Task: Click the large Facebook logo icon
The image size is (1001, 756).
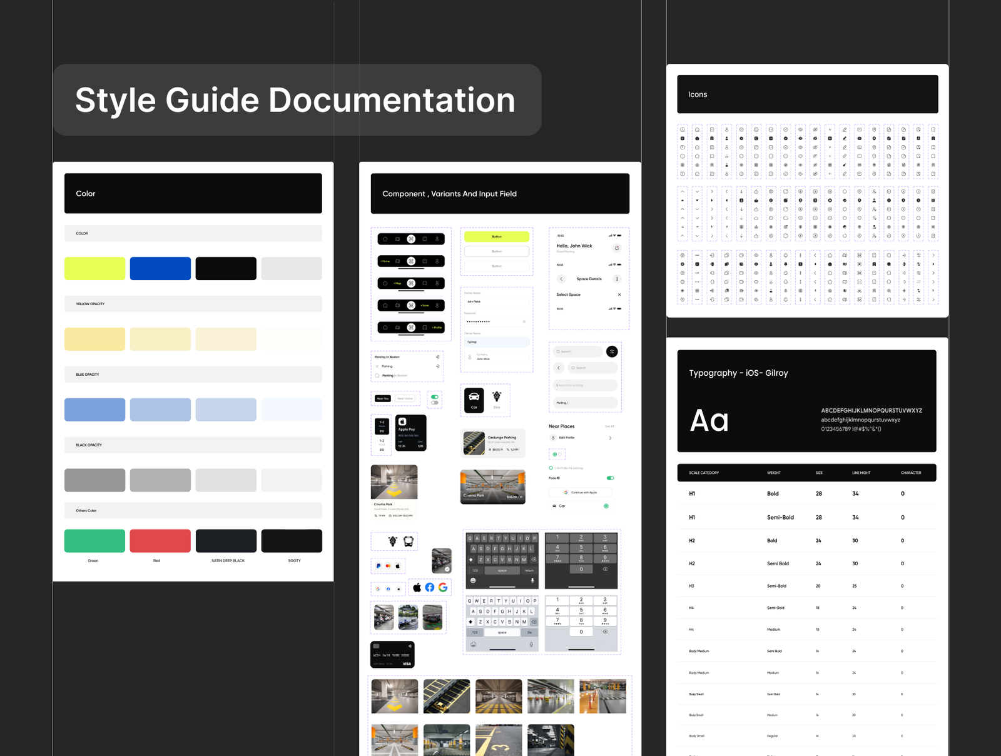Action: [429, 587]
